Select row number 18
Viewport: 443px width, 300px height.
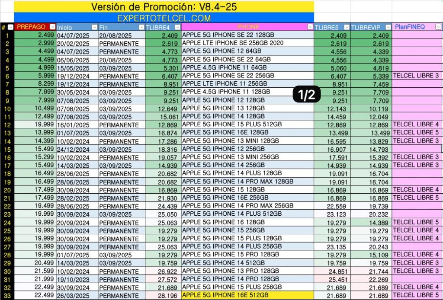click(x=7, y=174)
